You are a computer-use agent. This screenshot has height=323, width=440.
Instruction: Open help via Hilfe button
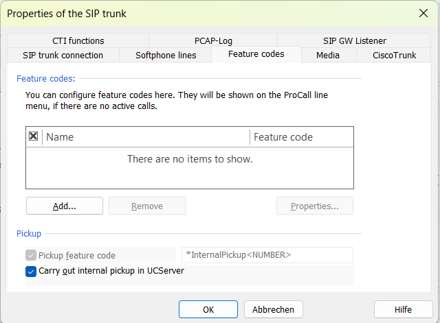pos(403,309)
